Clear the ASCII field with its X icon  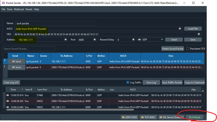pyautogui.click(x=180, y=28)
